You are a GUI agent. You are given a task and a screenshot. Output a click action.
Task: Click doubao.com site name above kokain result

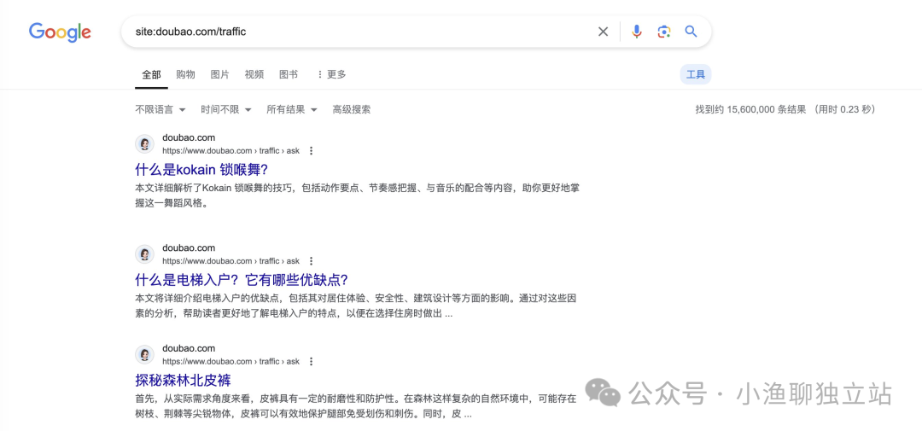[x=189, y=138]
